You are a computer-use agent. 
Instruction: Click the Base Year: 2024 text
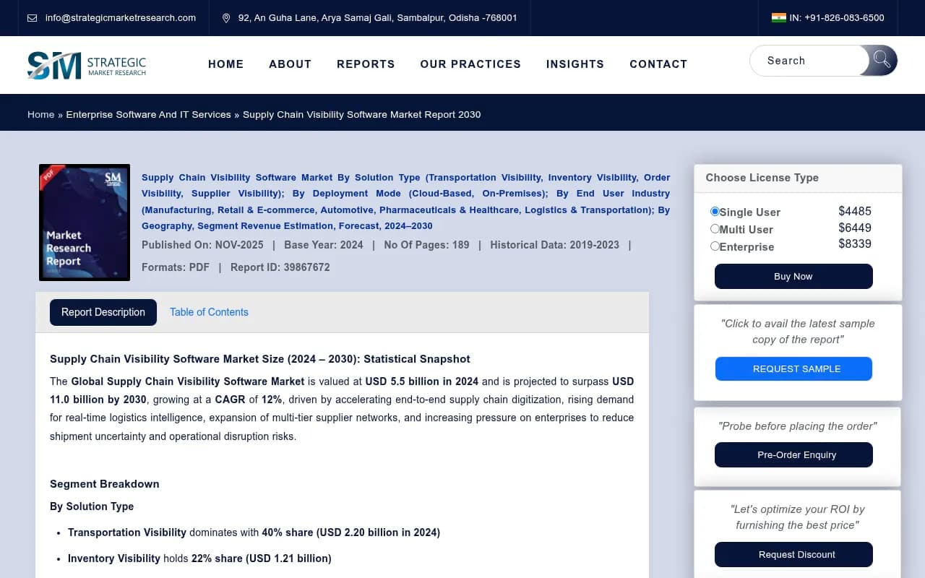[x=324, y=245]
